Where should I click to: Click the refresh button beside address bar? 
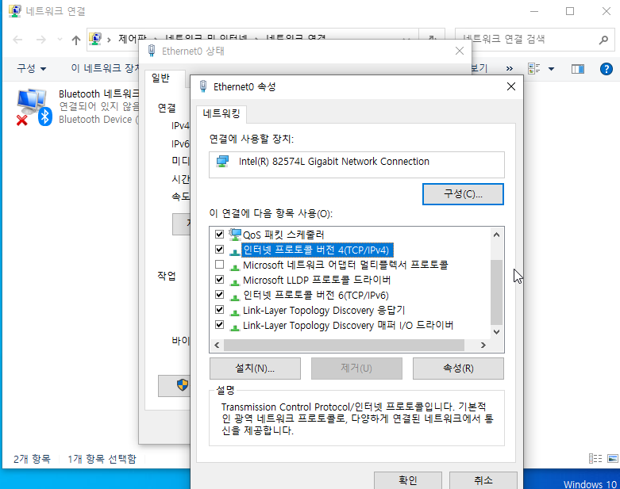coord(432,39)
